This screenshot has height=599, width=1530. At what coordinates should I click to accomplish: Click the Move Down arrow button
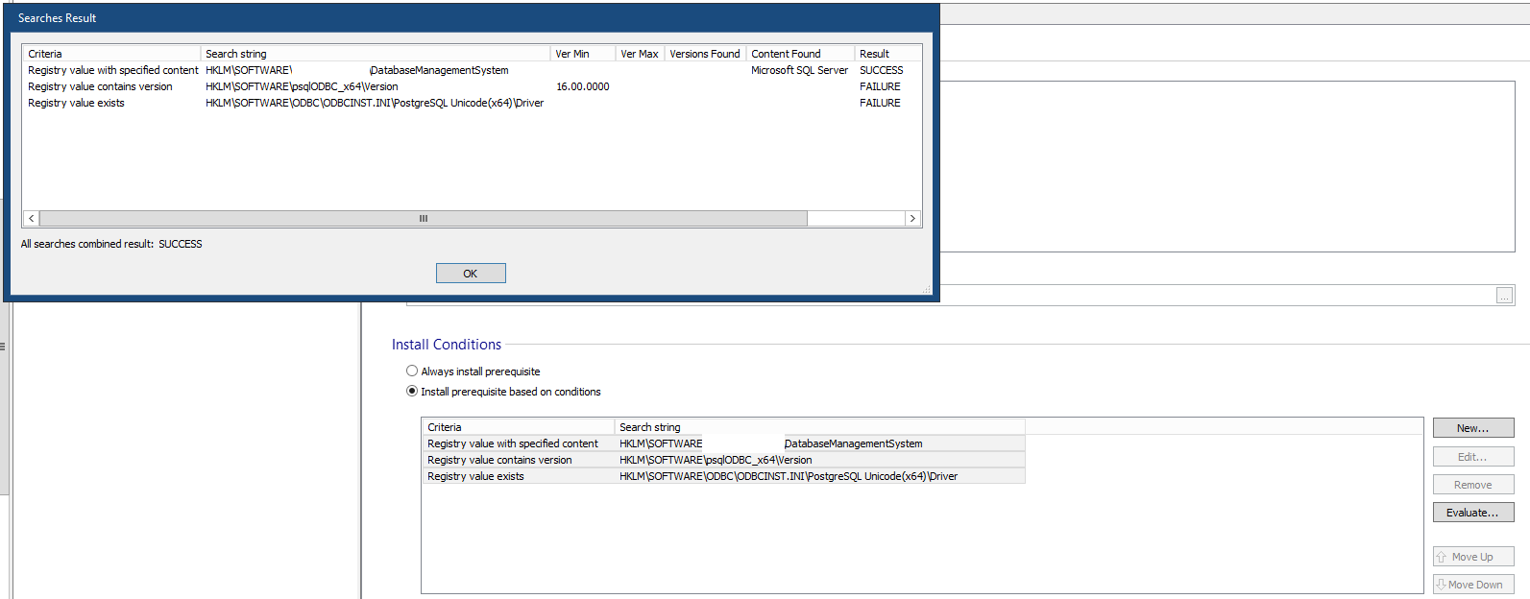(1472, 585)
